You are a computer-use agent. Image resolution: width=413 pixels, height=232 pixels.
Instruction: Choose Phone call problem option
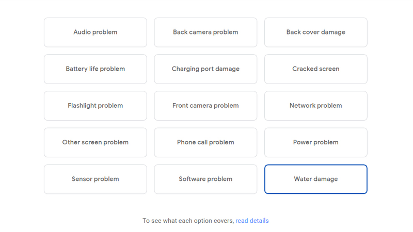(x=205, y=142)
